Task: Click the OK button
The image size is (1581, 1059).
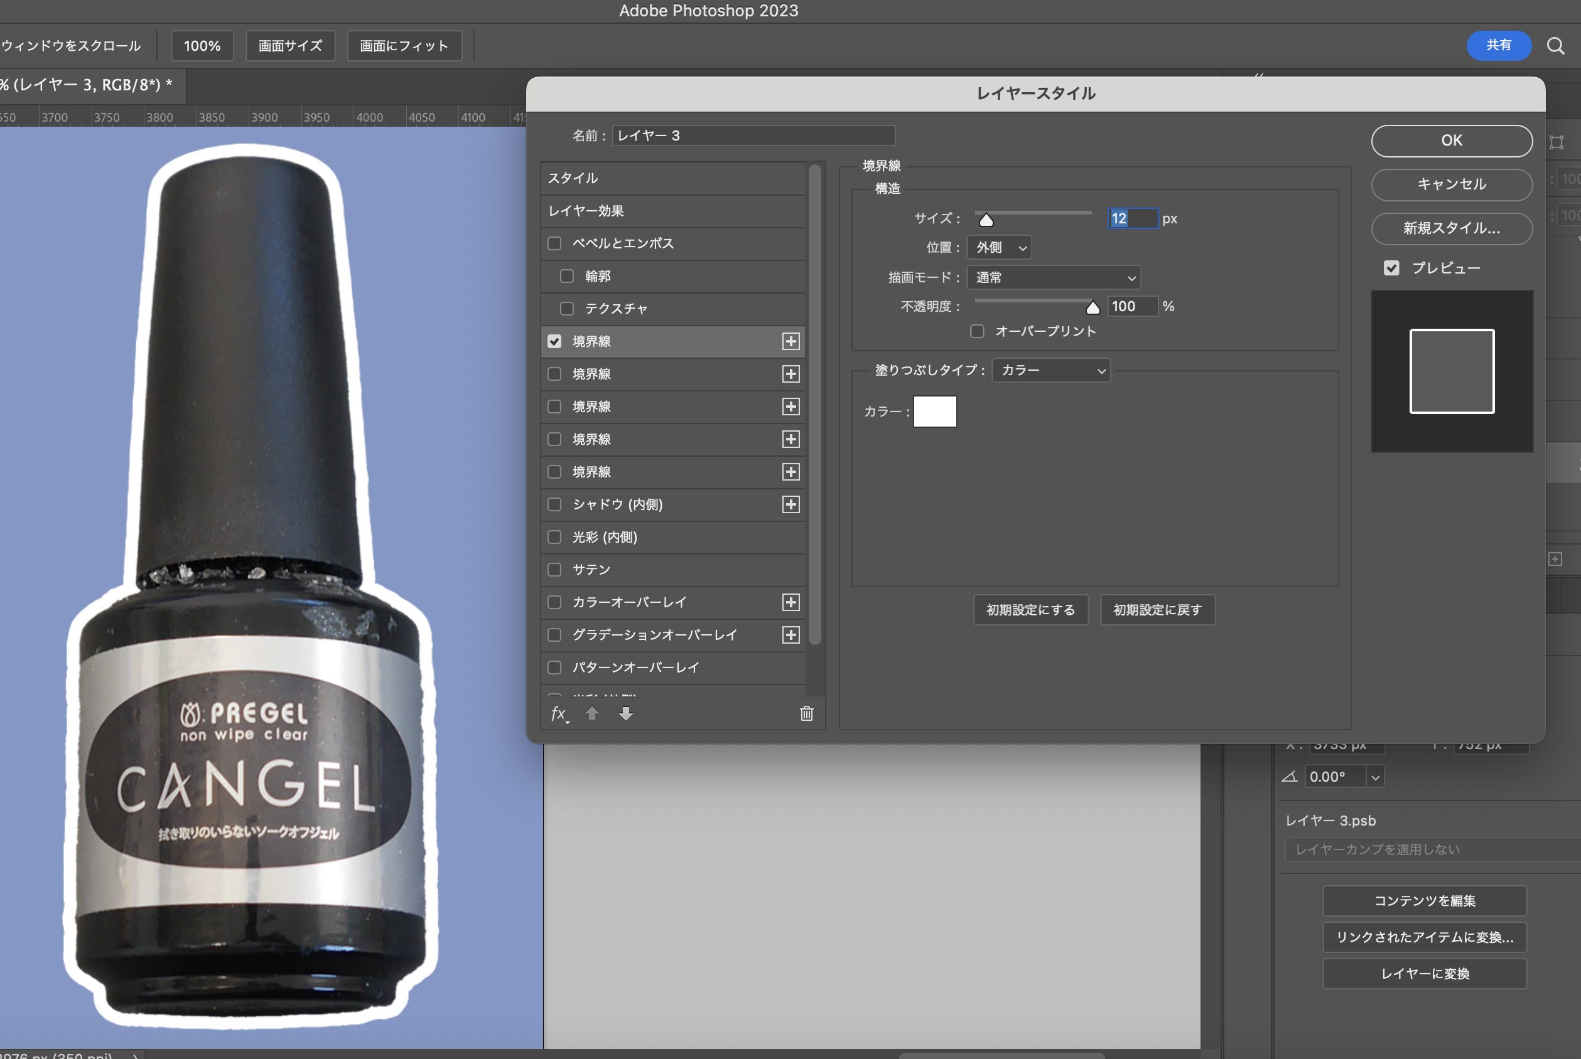Action: pos(1451,141)
